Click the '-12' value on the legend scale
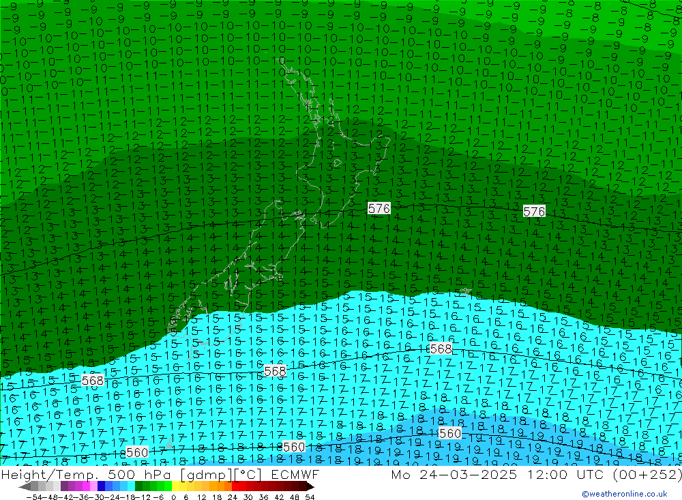Viewport: 682px width, 500px height. (x=143, y=497)
